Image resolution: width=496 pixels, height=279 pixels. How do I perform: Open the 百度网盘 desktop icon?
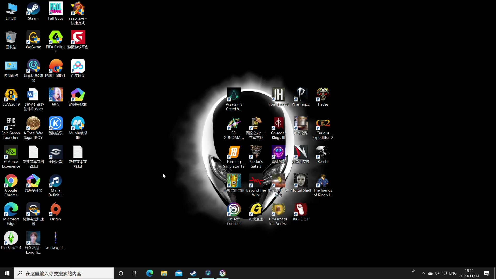[78, 68]
